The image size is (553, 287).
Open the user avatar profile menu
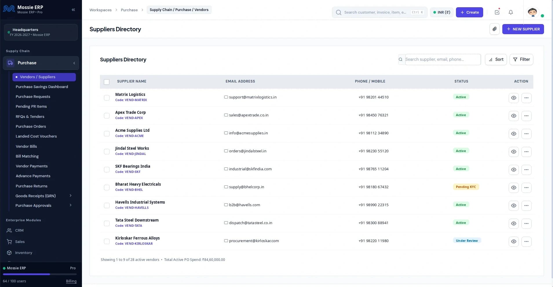[x=532, y=12]
